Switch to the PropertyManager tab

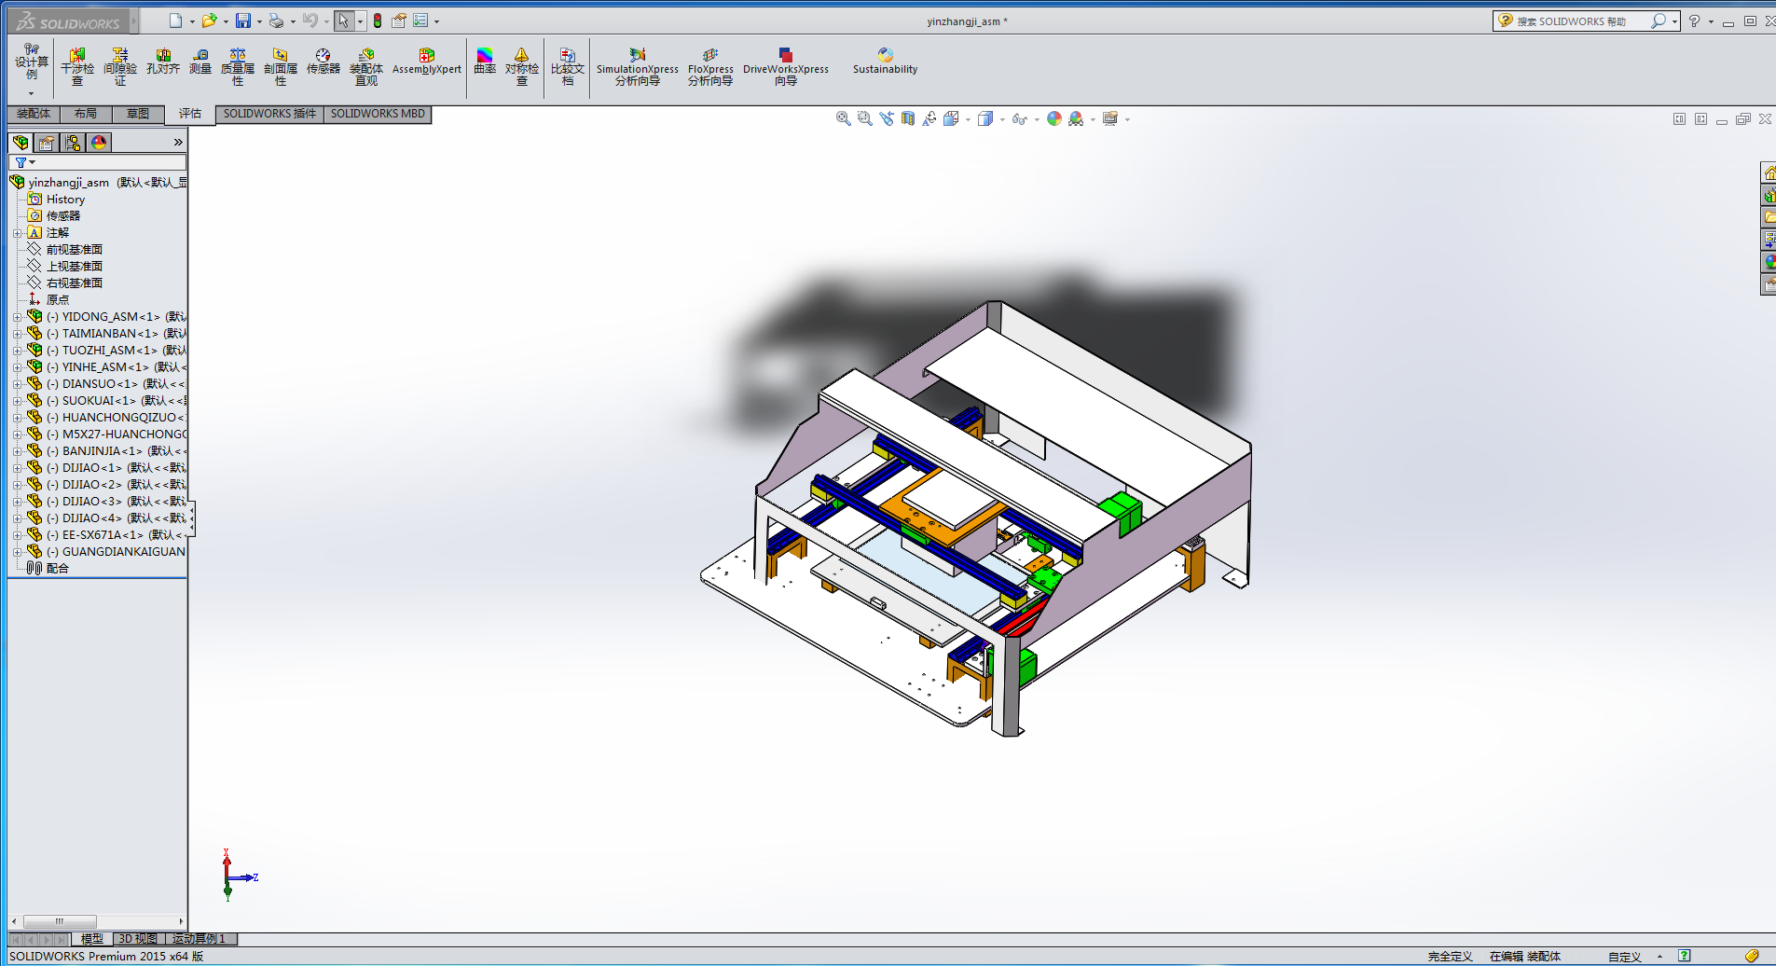[x=47, y=143]
